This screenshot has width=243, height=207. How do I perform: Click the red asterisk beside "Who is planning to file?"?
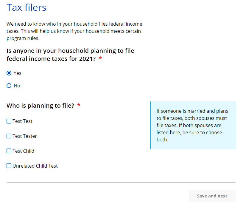click(x=79, y=106)
